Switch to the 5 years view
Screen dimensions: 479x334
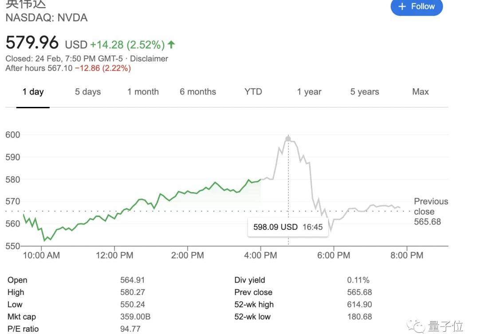[x=365, y=92]
